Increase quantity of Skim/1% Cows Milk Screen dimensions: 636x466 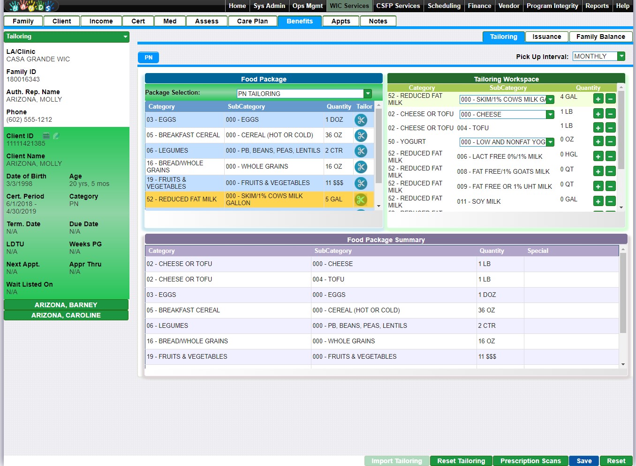598,99
